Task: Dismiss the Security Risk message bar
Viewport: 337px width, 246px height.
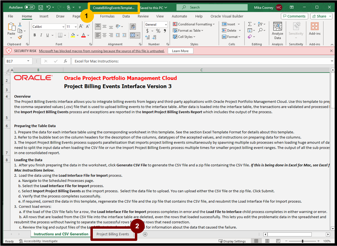Action: (x=331, y=51)
